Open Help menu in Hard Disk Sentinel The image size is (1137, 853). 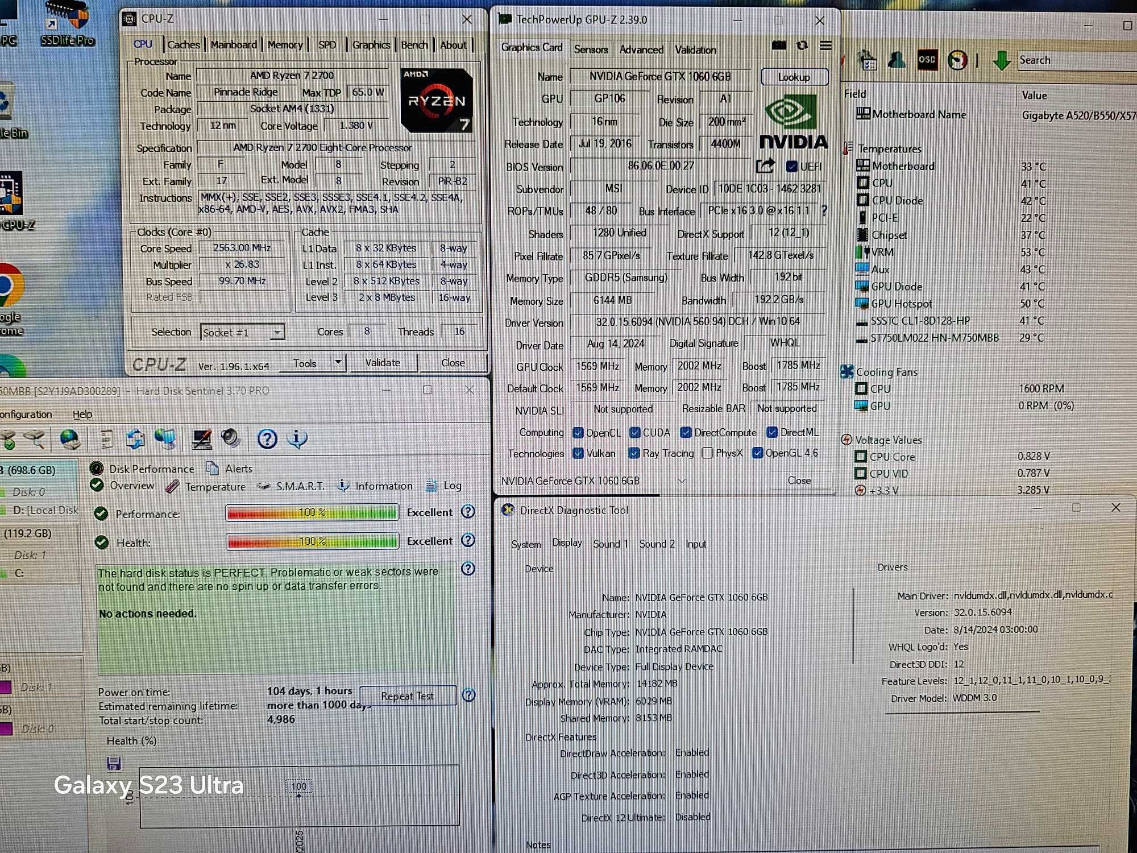click(x=82, y=414)
